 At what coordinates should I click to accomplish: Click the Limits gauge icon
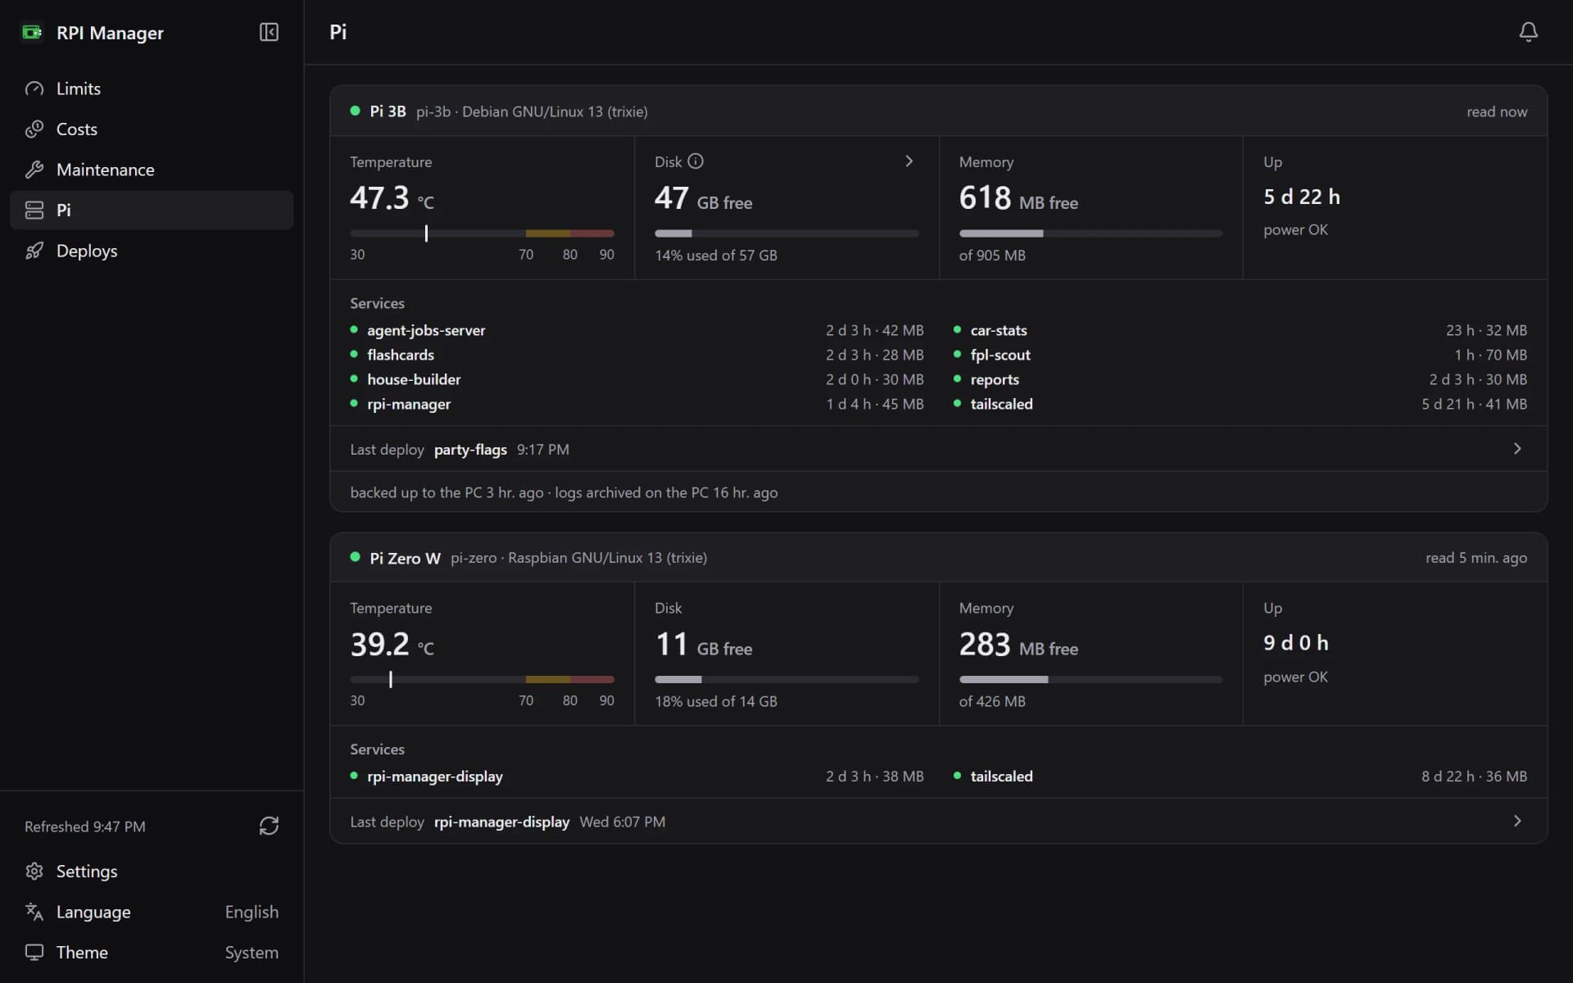pos(34,88)
